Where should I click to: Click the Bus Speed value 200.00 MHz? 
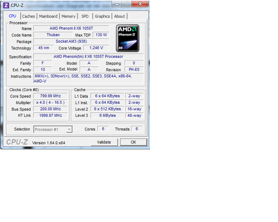coord(50,109)
